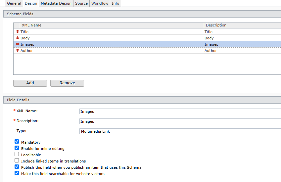281x182 pixels.
Task: Open the Source tab
Action: coord(81,3)
